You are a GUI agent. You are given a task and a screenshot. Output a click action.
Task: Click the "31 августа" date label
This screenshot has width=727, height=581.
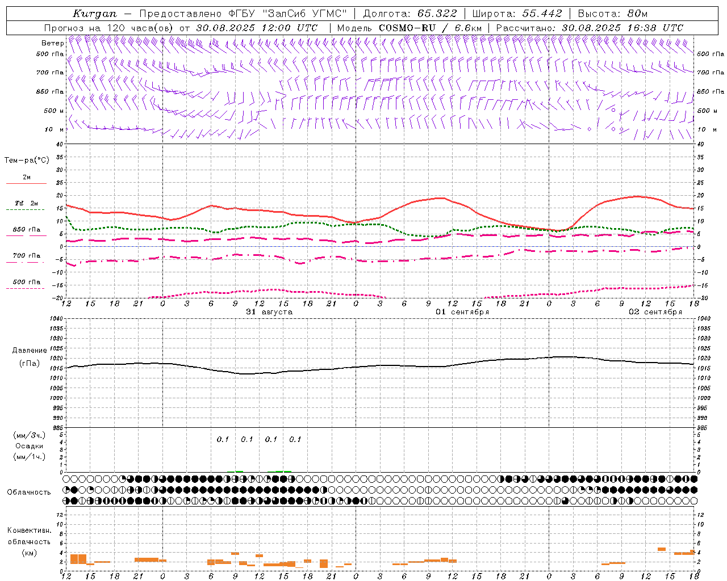pos(269,312)
